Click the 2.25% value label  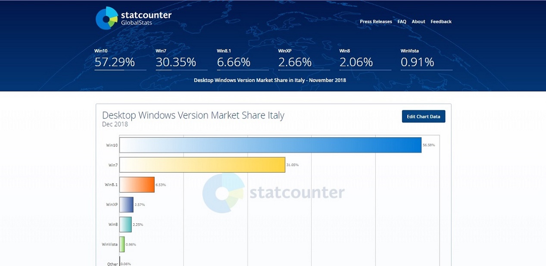point(138,225)
